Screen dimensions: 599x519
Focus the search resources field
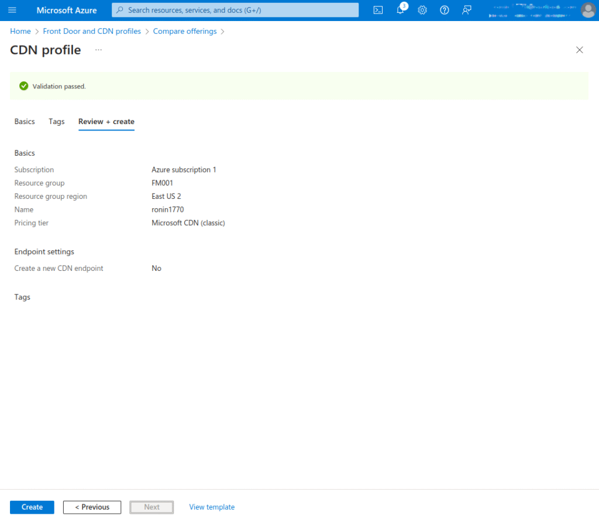pyautogui.click(x=235, y=10)
